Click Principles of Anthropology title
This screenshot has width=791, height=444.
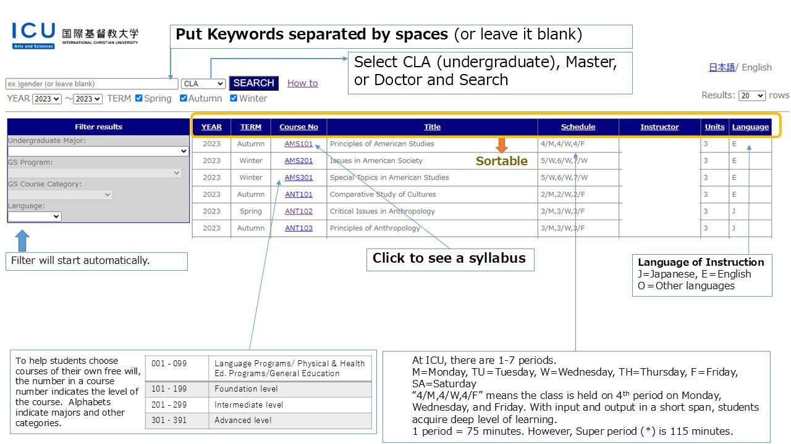coord(375,228)
